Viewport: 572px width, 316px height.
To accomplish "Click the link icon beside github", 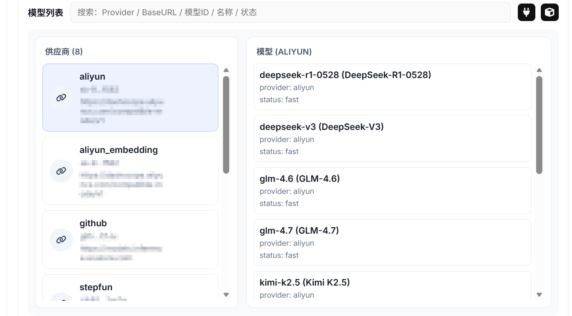I will (x=61, y=240).
